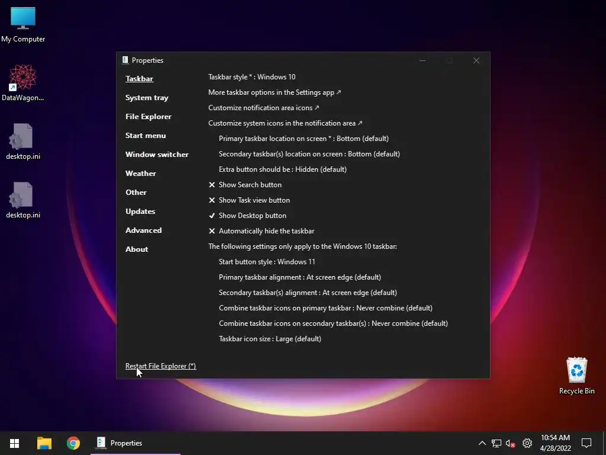
Task: Change Start button style setting
Action: [x=267, y=262]
